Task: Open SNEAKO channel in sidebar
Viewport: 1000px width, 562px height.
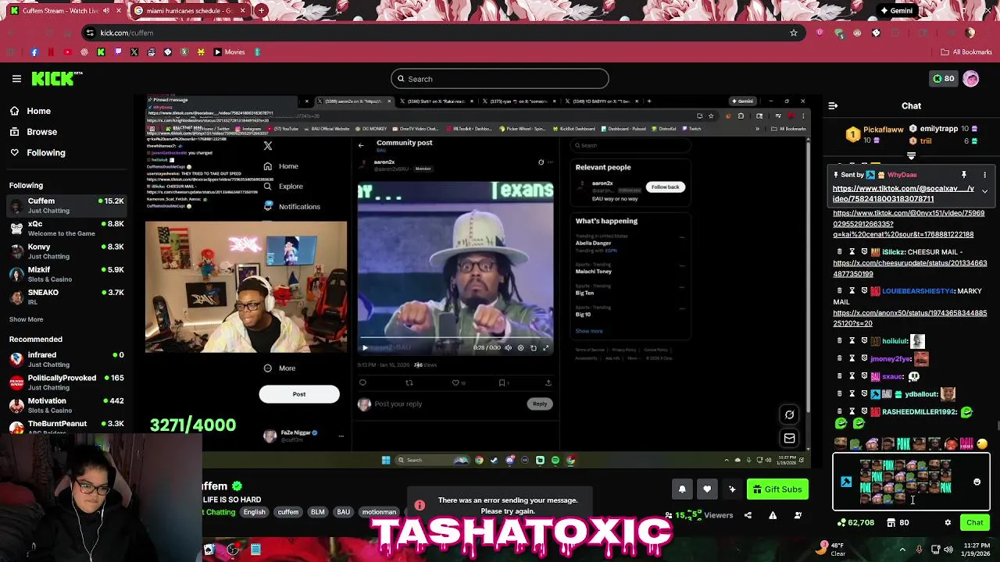Action: click(66, 297)
